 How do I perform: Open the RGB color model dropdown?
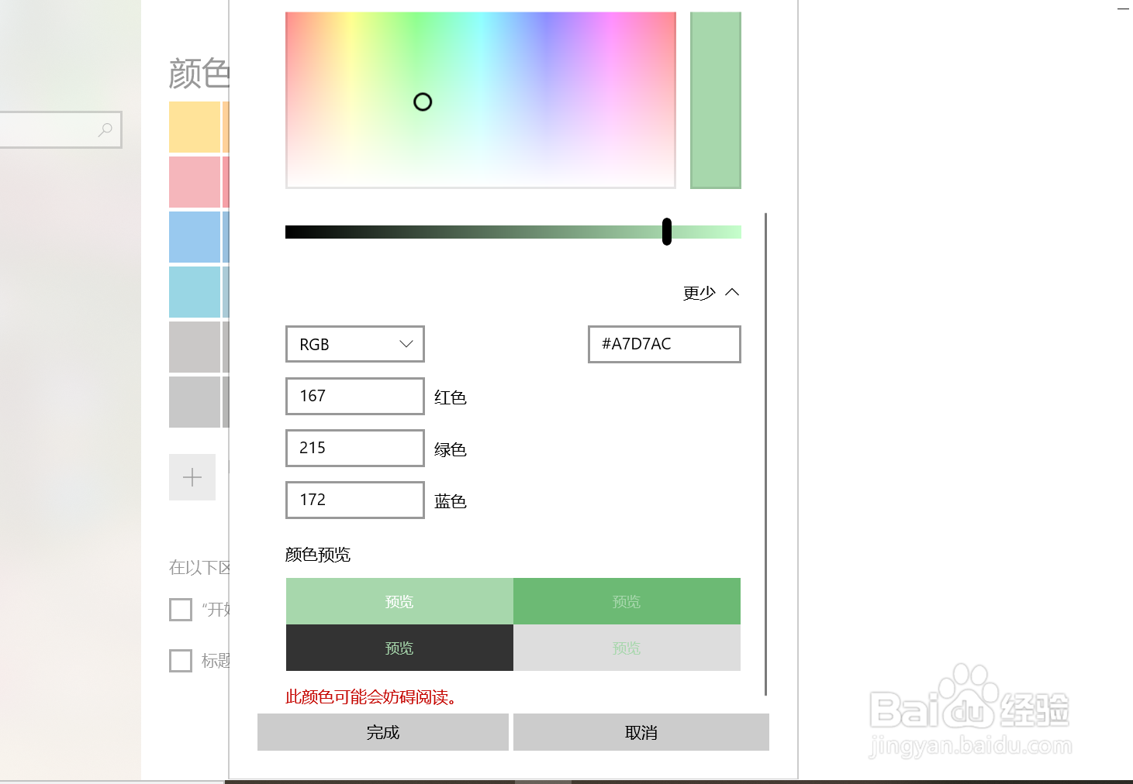tap(355, 344)
